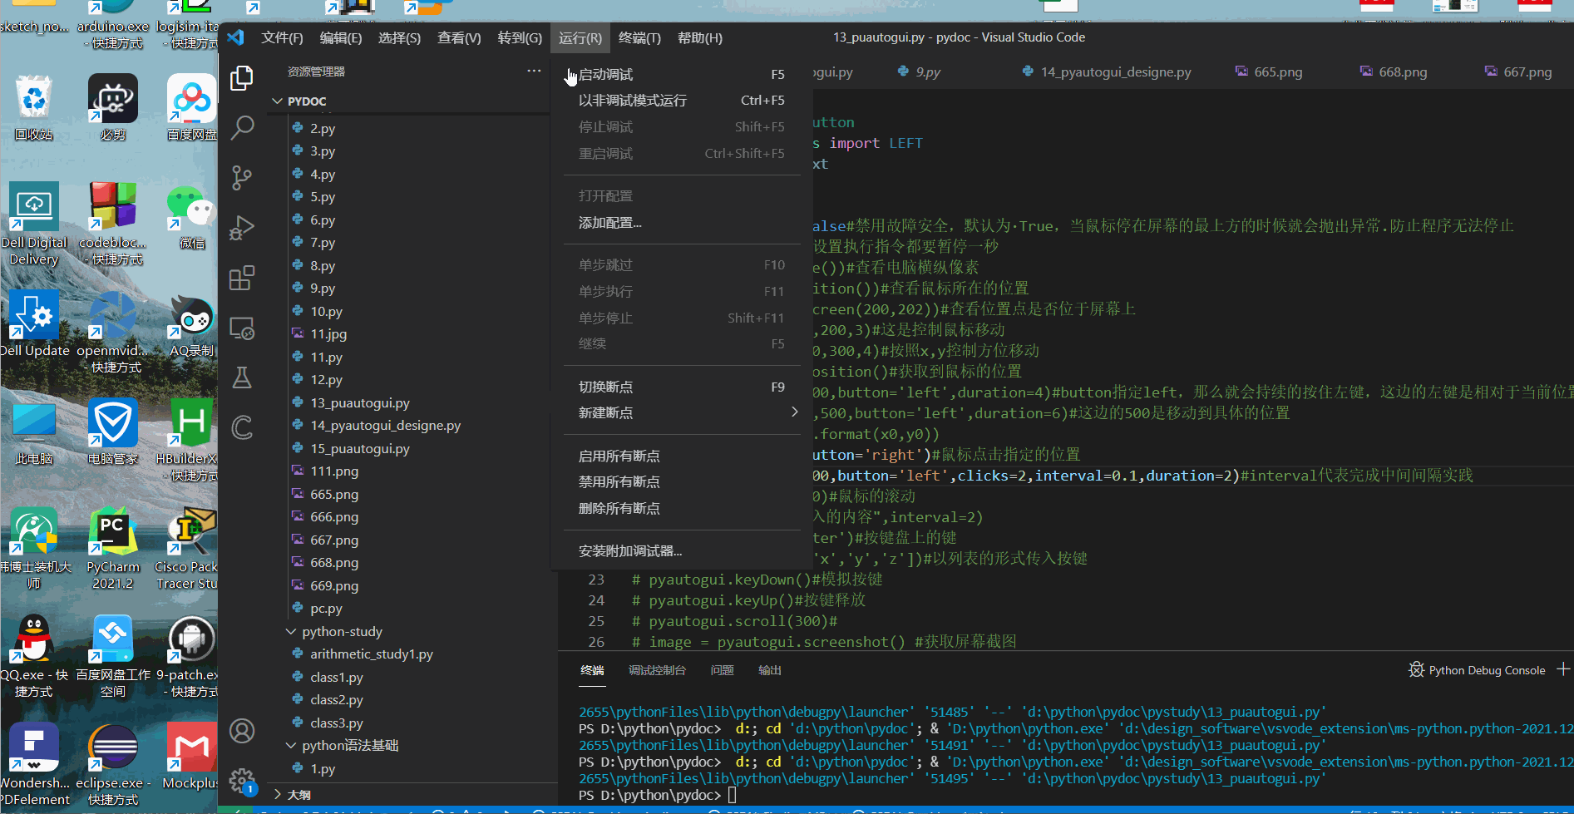Open the 终端(T) menu
Screen dimensions: 1574x814
point(639,37)
